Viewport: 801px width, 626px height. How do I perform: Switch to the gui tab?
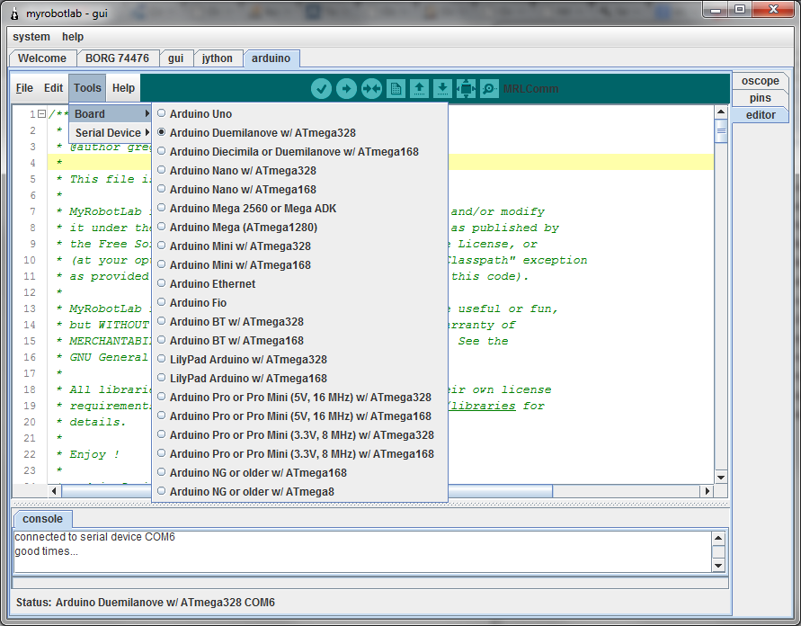tap(175, 58)
